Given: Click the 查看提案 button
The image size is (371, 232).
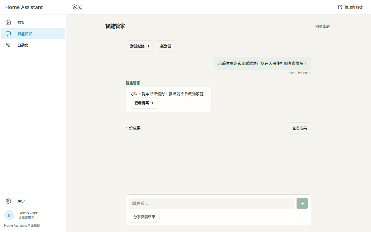Looking at the screenshot, I should click(x=144, y=103).
